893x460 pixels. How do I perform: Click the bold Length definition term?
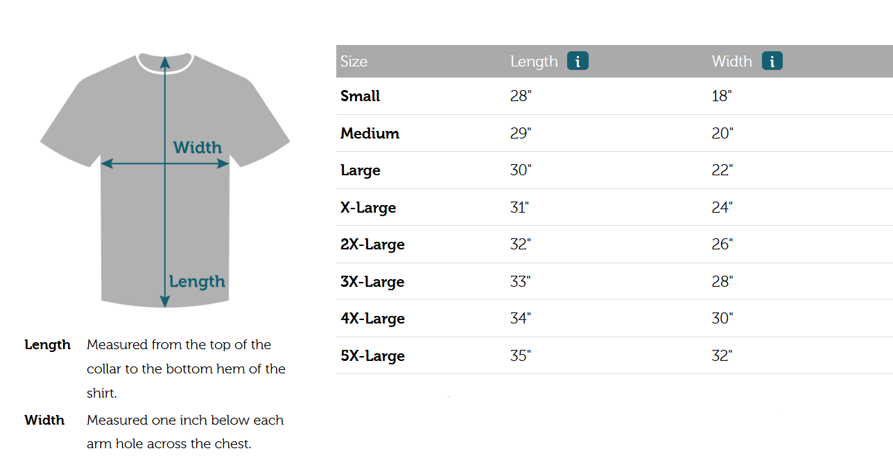coord(47,345)
